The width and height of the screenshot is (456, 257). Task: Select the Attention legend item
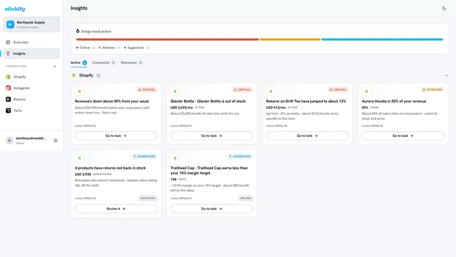pyautogui.click(x=109, y=47)
